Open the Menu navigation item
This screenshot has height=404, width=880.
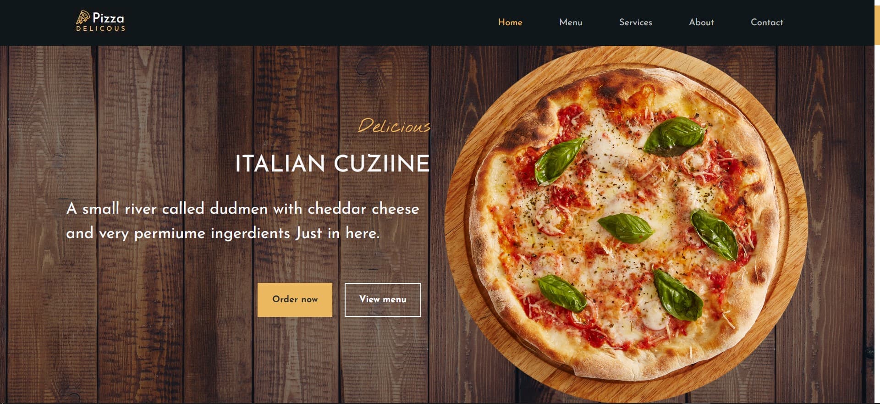(571, 22)
